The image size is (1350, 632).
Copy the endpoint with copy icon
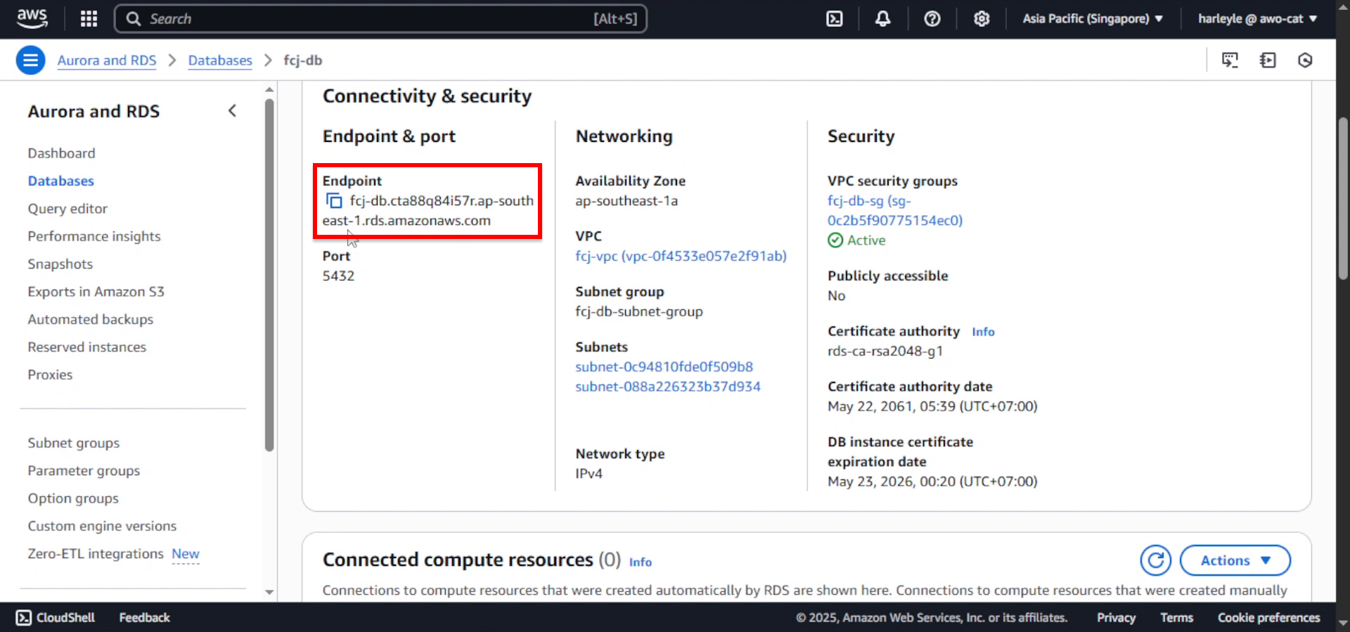(334, 201)
